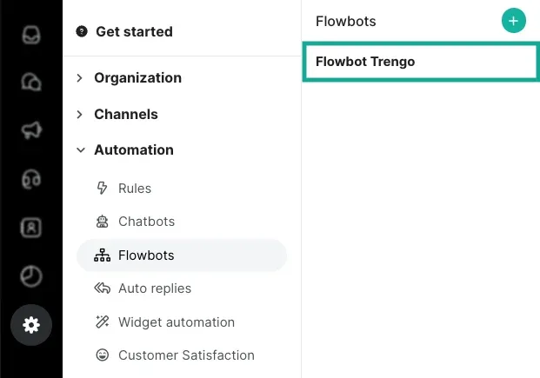Click the Flowbots hierarchy icon

pos(103,255)
